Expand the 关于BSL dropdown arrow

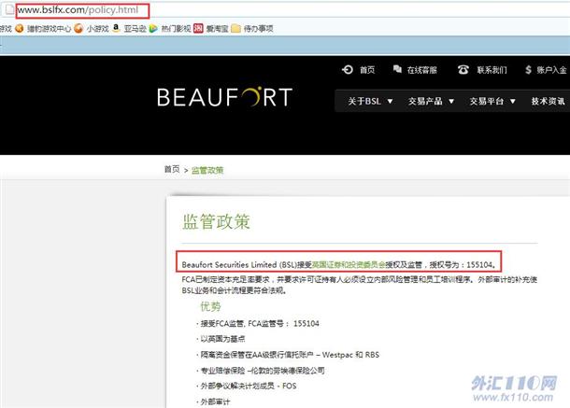pos(390,102)
